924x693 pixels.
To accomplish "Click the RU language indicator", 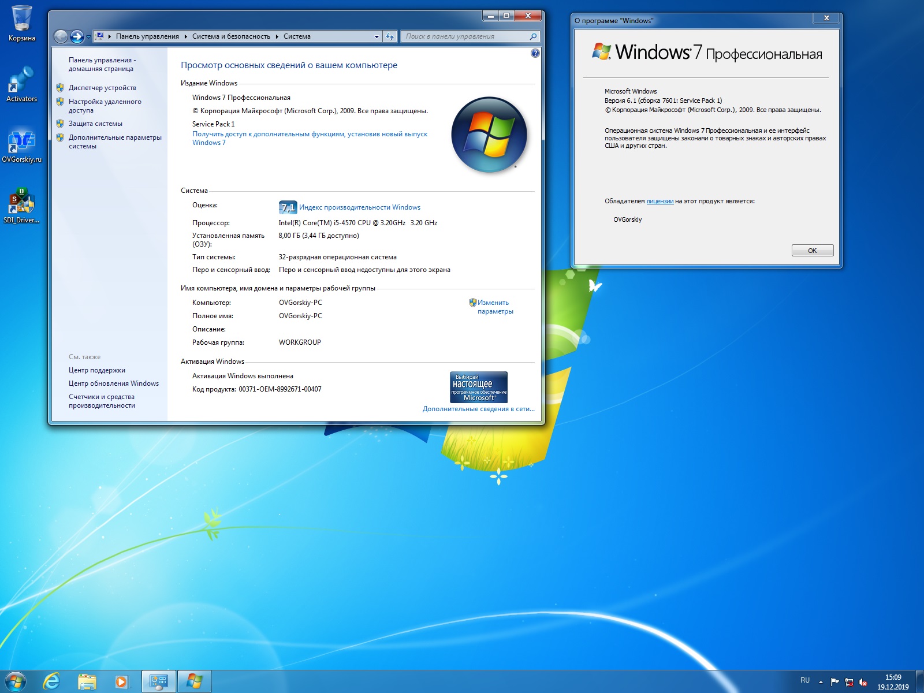I will coord(805,680).
